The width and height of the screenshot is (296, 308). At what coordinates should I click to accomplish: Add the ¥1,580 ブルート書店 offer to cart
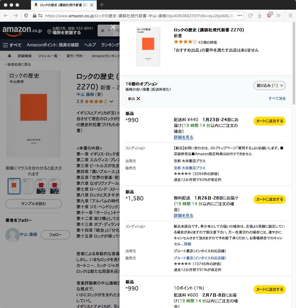click(270, 199)
